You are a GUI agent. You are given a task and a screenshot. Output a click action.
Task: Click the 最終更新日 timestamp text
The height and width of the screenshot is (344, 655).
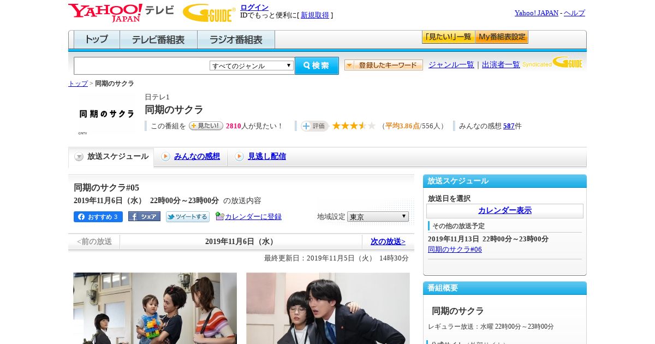[336, 258]
